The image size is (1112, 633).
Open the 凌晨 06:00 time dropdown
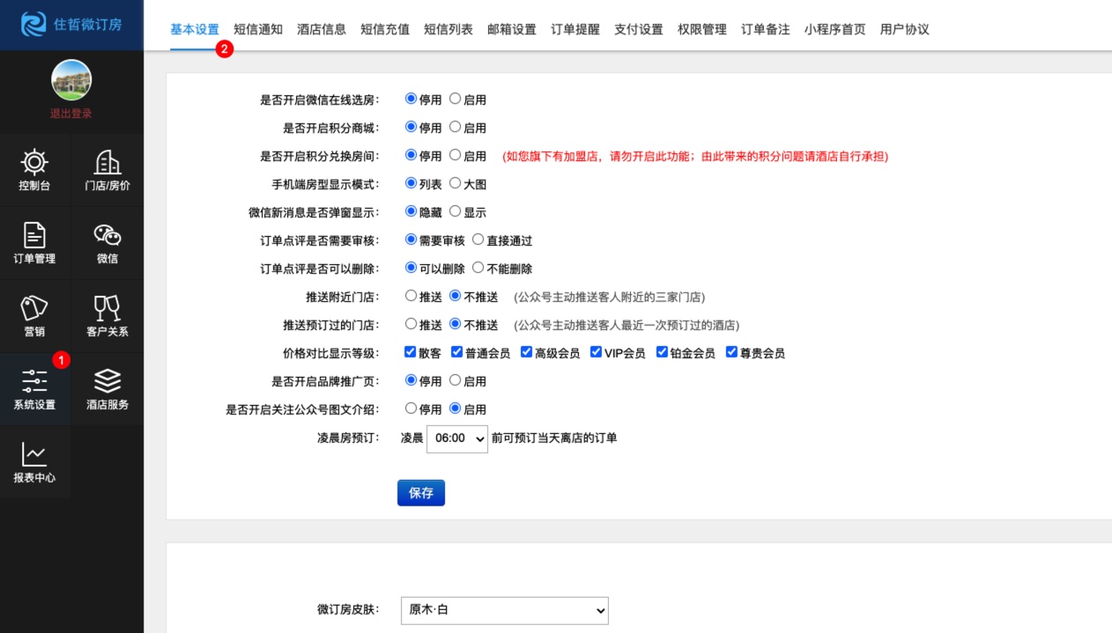456,438
